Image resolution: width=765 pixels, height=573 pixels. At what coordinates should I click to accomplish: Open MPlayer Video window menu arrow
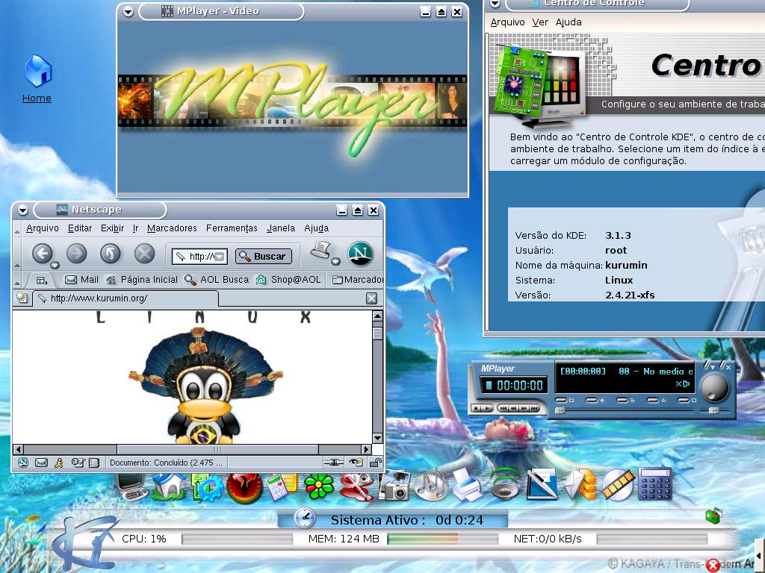tap(128, 12)
